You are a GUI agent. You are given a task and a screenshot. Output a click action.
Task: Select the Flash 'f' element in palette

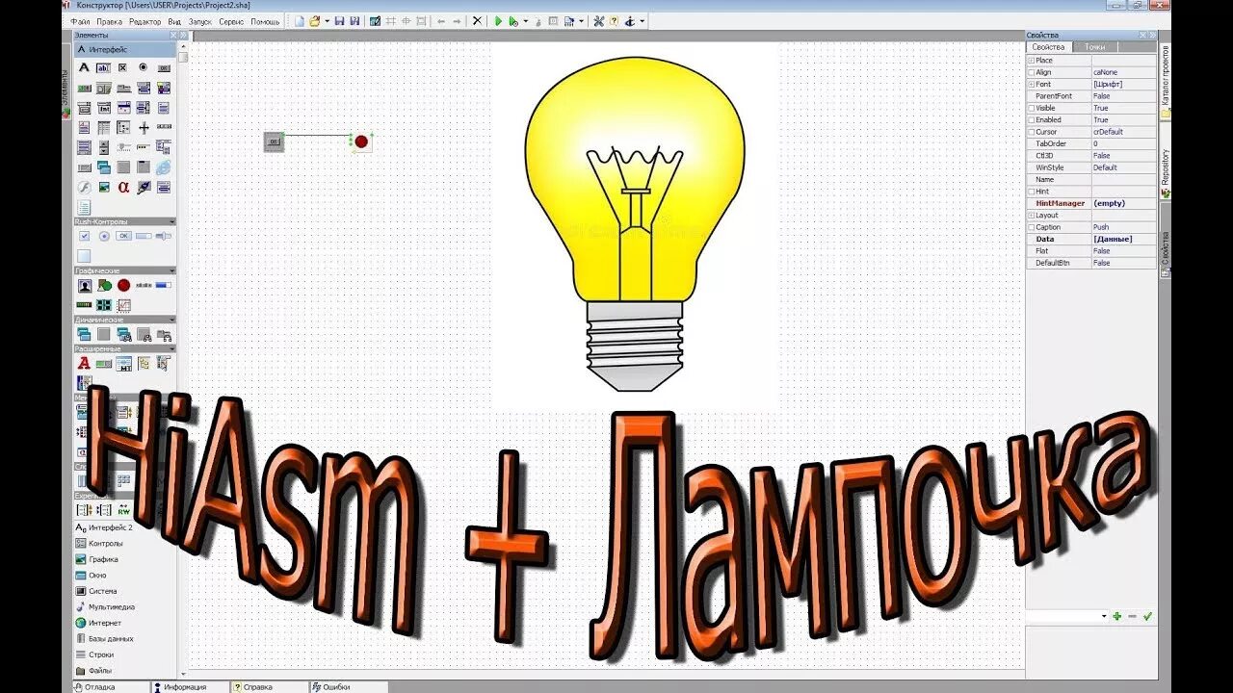pos(84,188)
